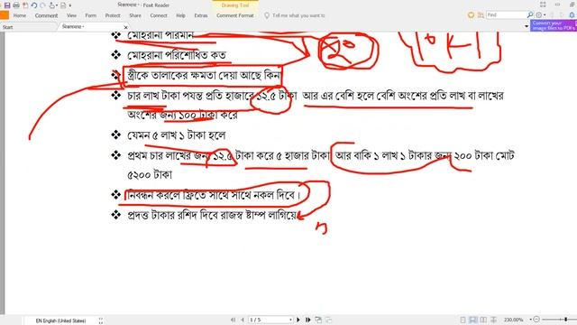Screen dimensions: 577x325
Task: Click the zoom slider handle
Action: (566, 320)
